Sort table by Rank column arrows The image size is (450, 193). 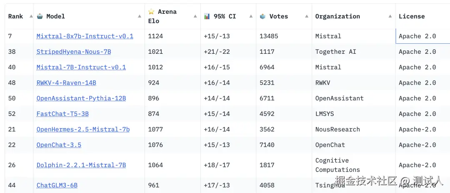(x=31, y=16)
